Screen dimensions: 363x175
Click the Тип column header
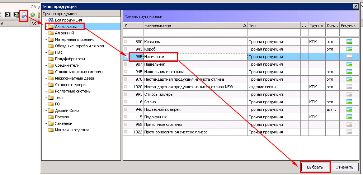pos(274,26)
